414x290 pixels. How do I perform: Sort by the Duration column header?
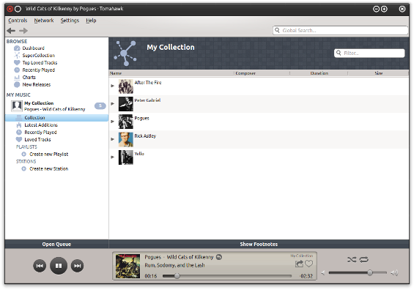pos(319,73)
